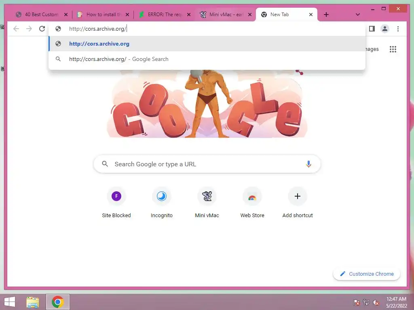Focus the Search Google or type a URL box

tap(207, 164)
